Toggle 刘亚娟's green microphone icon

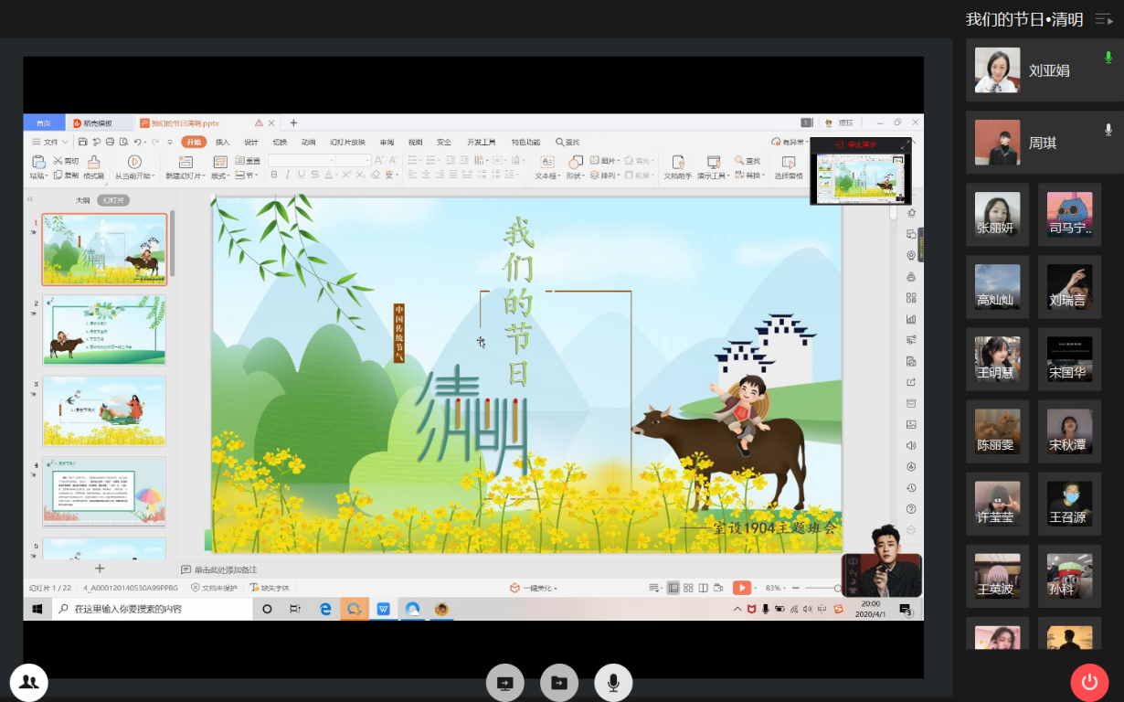[x=1108, y=57]
